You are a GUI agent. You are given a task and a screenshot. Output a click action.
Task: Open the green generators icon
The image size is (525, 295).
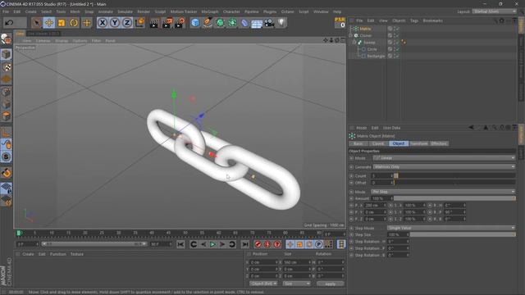click(220, 23)
